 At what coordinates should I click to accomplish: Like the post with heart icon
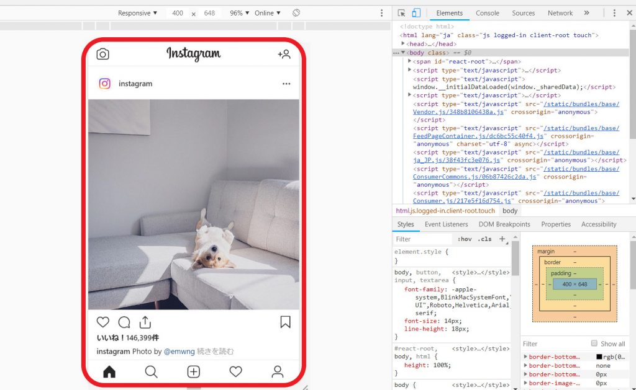[103, 322]
